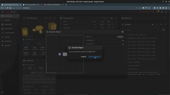
Task: Open the Presets dropdown in Temperatures
Action: pos(105,18)
